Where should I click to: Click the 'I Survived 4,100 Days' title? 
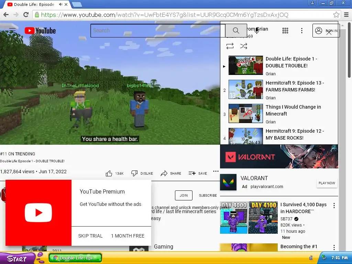click(x=303, y=208)
